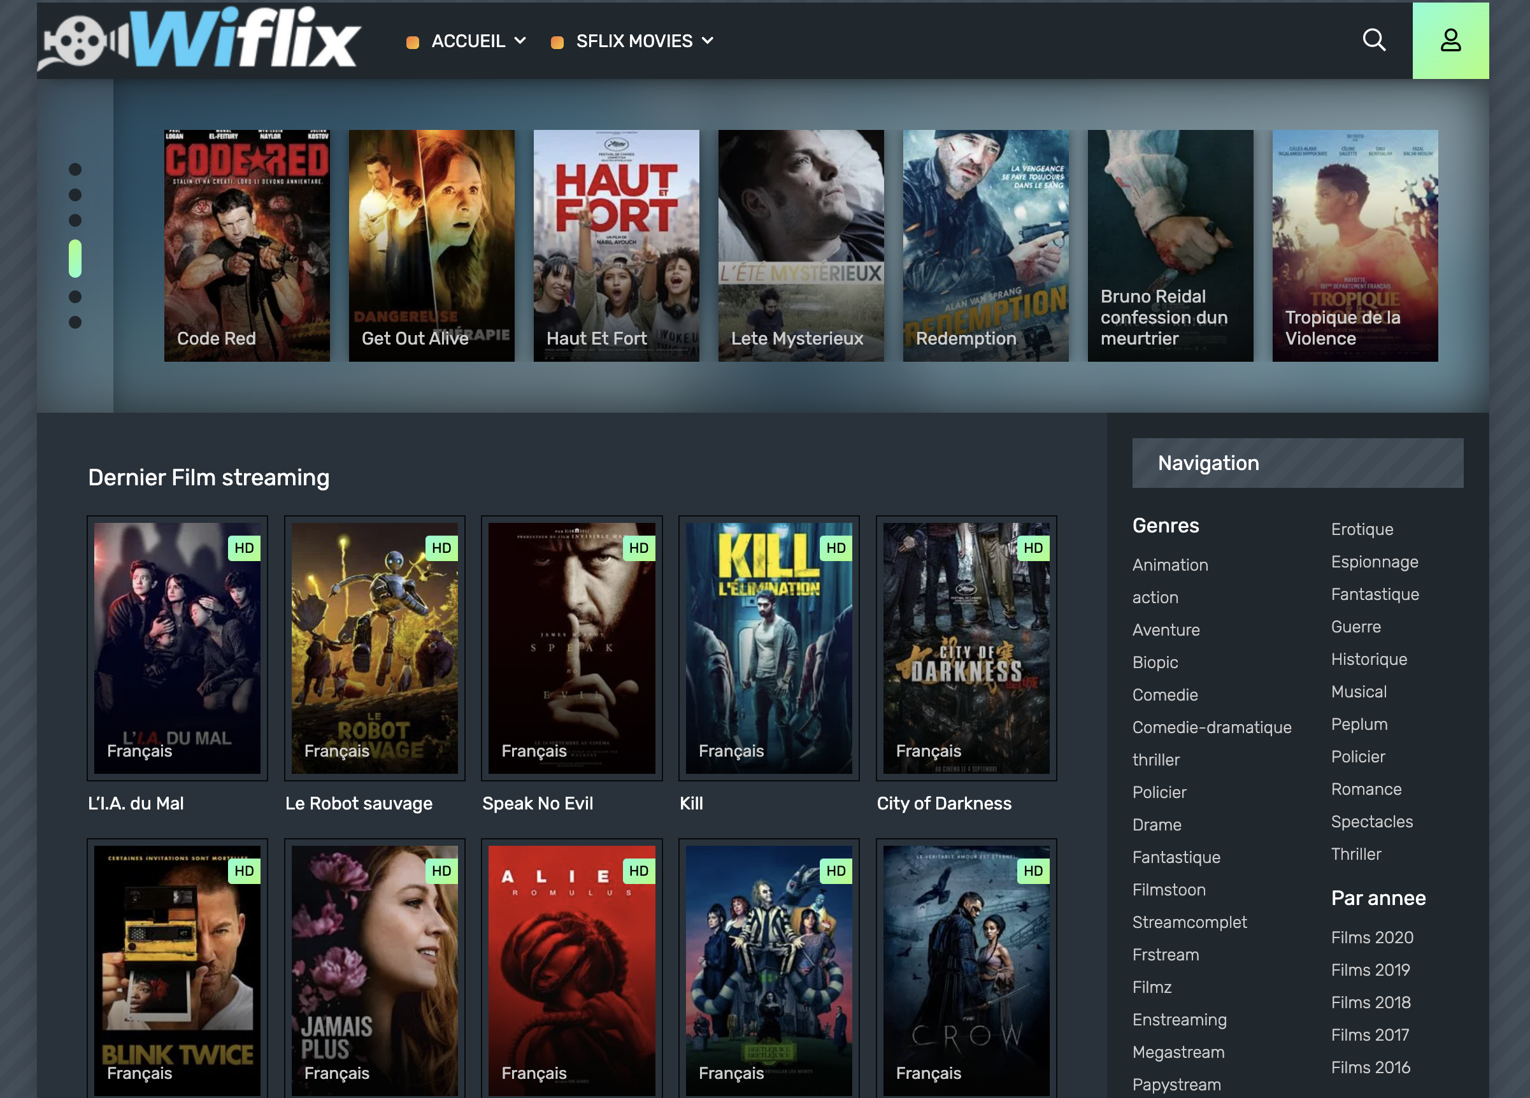Browse the Espionnage genre
The width and height of the screenshot is (1530, 1098).
[x=1374, y=562]
